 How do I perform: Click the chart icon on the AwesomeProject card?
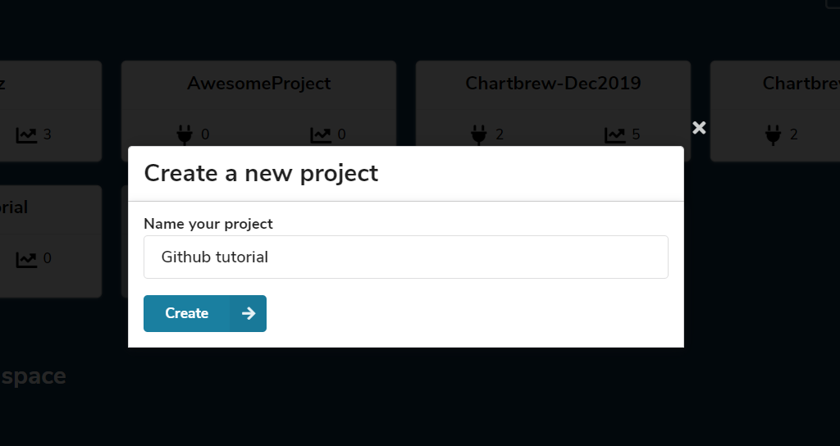pos(321,134)
